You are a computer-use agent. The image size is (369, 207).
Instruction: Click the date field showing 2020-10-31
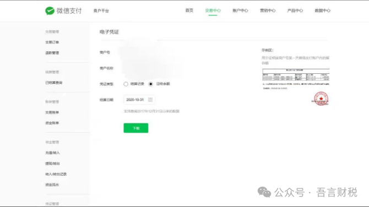139,100
